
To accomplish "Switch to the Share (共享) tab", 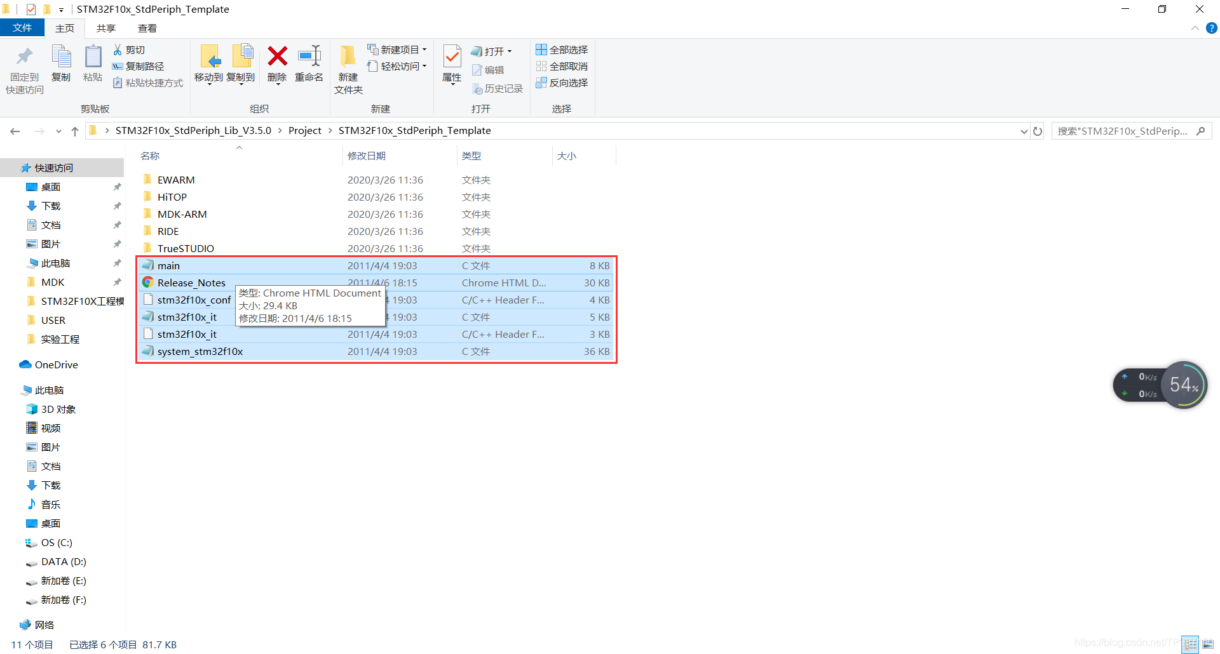I will [x=106, y=28].
